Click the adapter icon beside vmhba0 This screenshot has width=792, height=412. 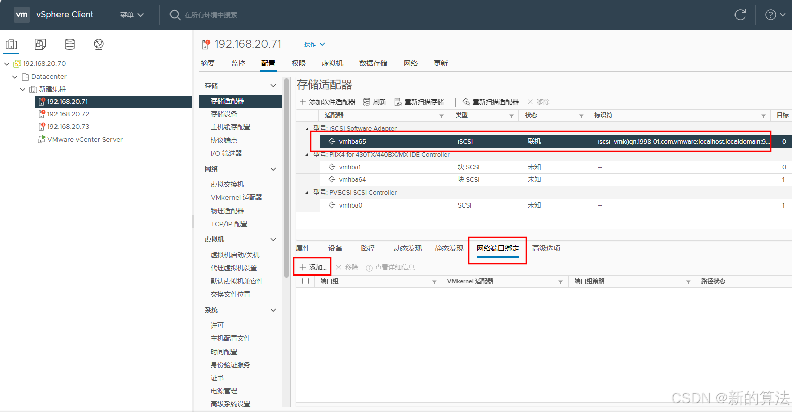(x=332, y=205)
